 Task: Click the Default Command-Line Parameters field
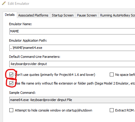(x=72, y=64)
